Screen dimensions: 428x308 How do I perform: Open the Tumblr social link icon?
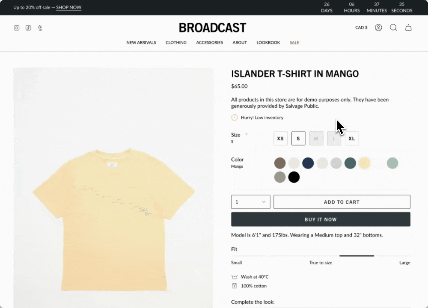pos(40,28)
